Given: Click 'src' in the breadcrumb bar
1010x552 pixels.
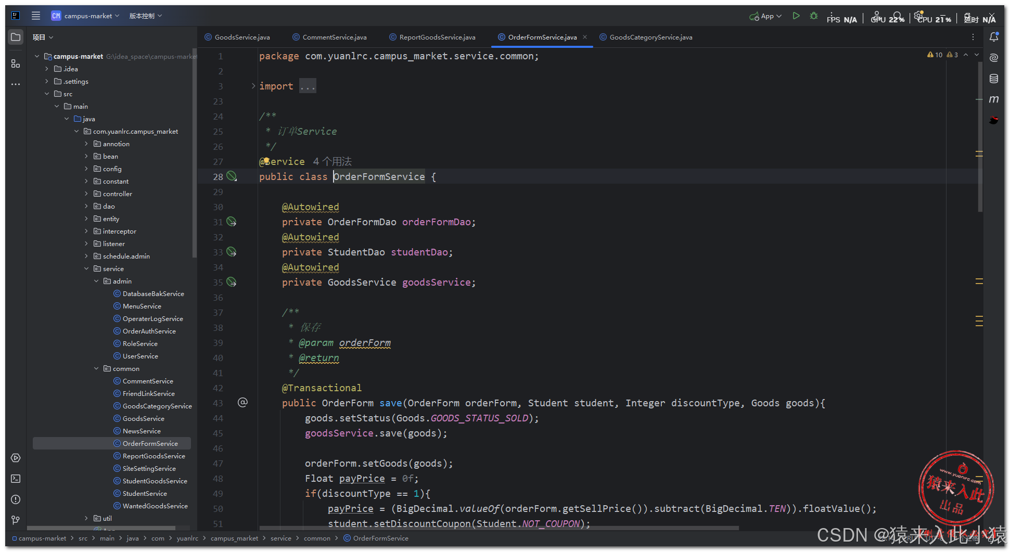Looking at the screenshot, I should click(83, 538).
